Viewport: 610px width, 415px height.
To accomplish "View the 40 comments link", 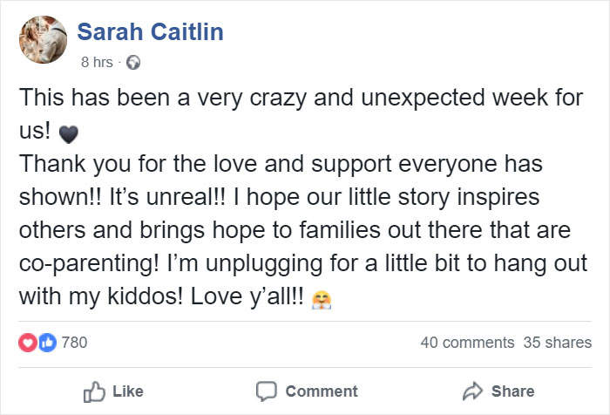I will tap(467, 343).
